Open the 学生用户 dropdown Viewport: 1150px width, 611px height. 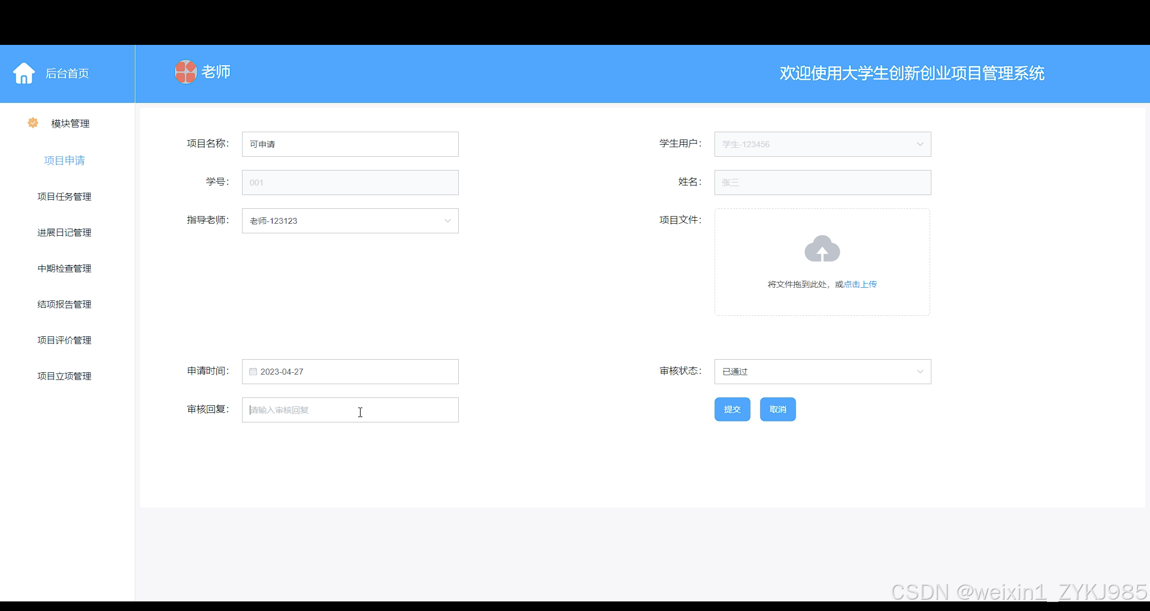tap(823, 144)
